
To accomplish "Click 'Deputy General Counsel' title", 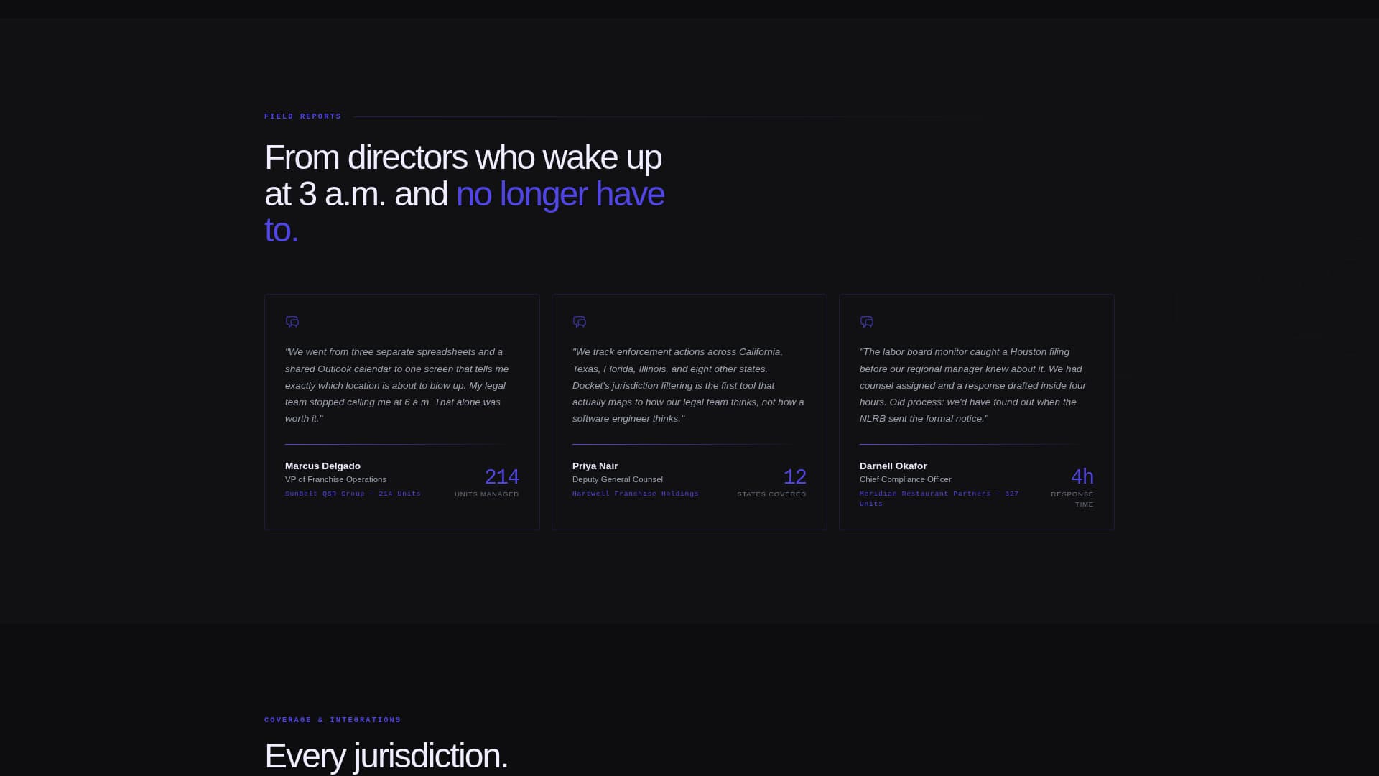I will [x=618, y=479].
